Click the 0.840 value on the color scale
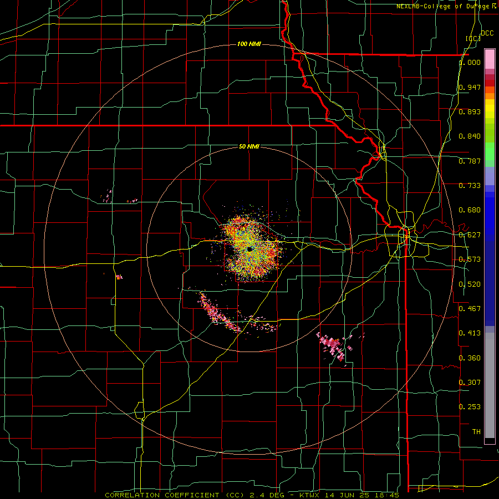Viewport: 499px width, 499px height. (470, 136)
